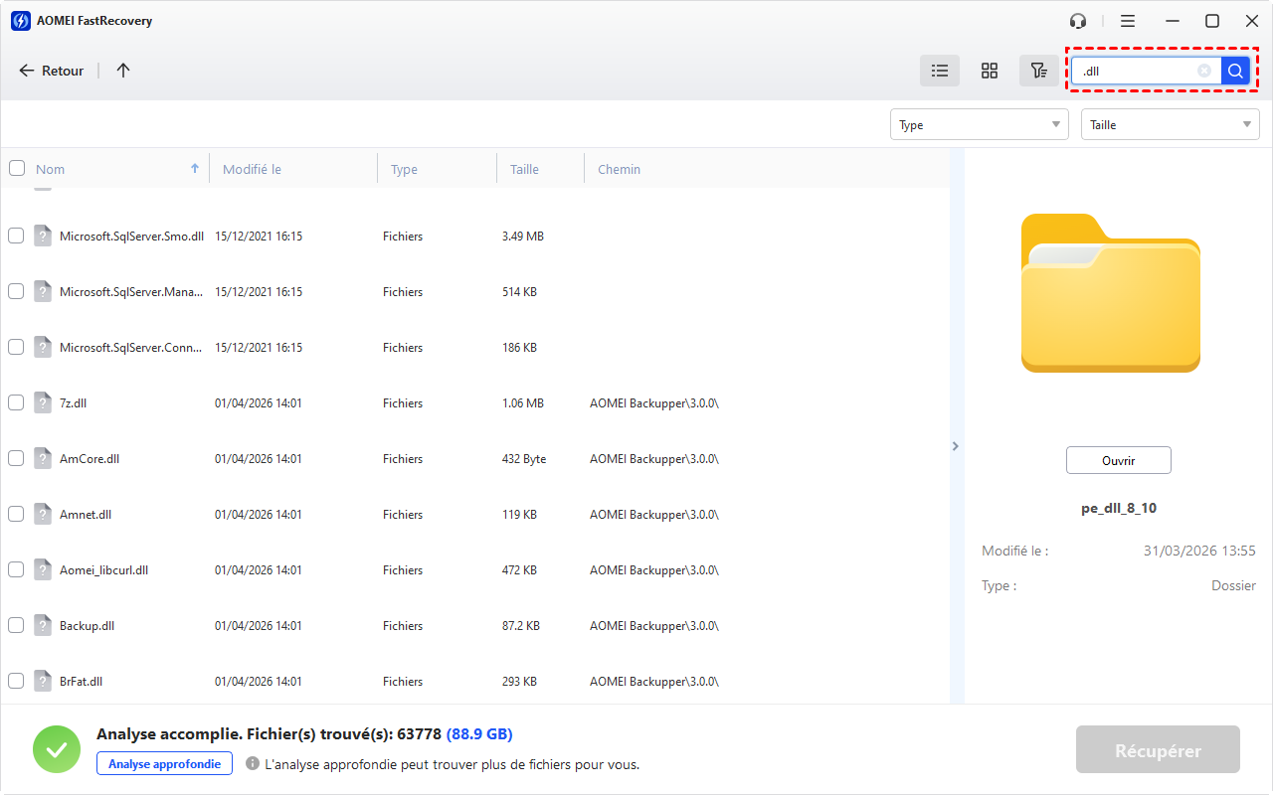Image resolution: width=1273 pixels, height=795 pixels.
Task: Open the Taille filter dropdown
Action: [1170, 124]
